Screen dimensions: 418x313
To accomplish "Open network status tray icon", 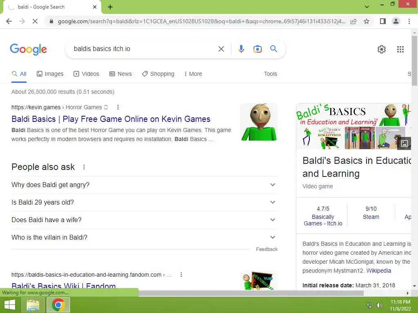I will (370, 305).
